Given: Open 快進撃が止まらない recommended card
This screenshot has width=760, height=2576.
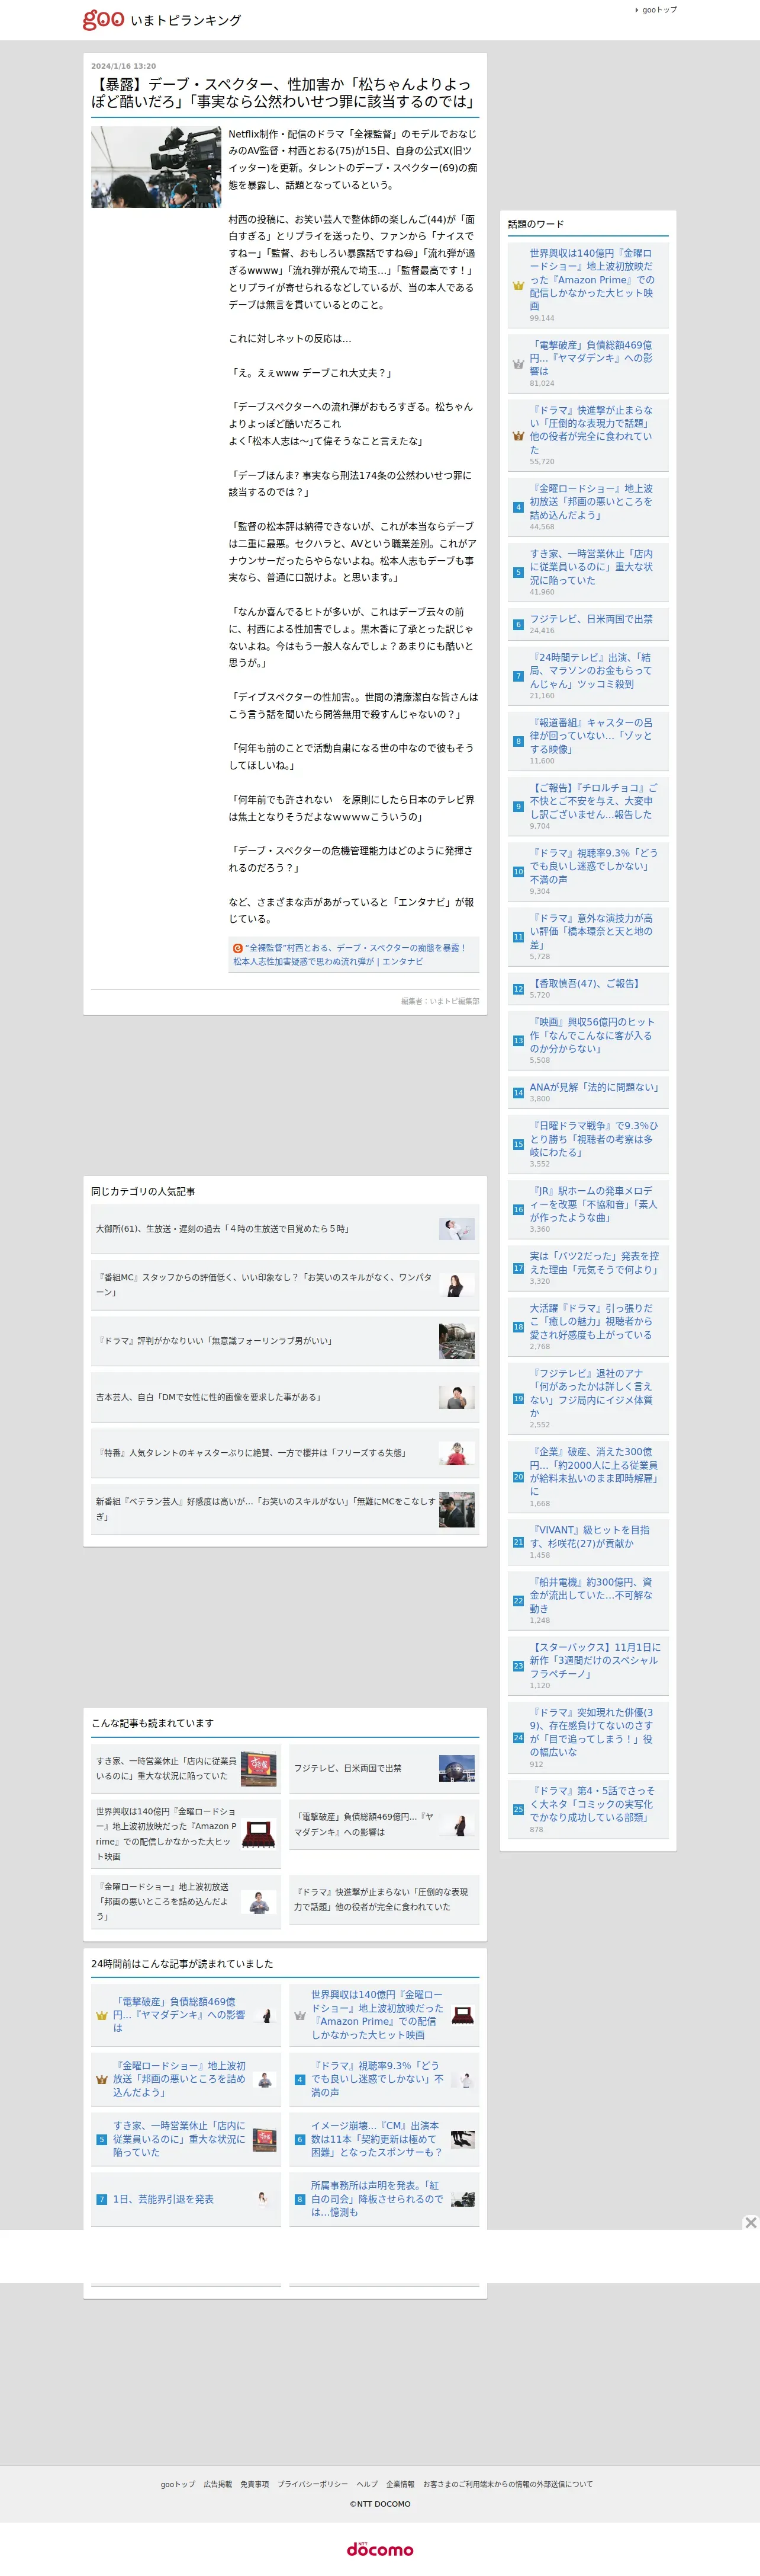Looking at the screenshot, I should tap(385, 1900).
